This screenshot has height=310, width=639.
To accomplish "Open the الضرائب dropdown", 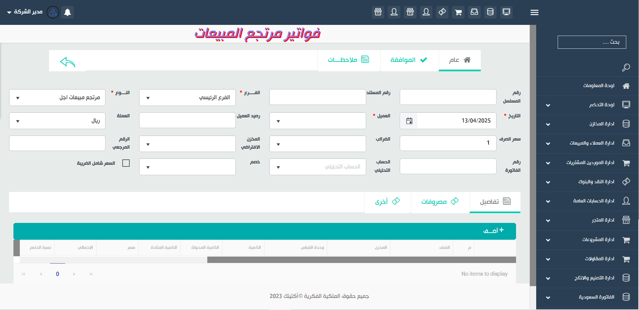I will pyautogui.click(x=318, y=144).
